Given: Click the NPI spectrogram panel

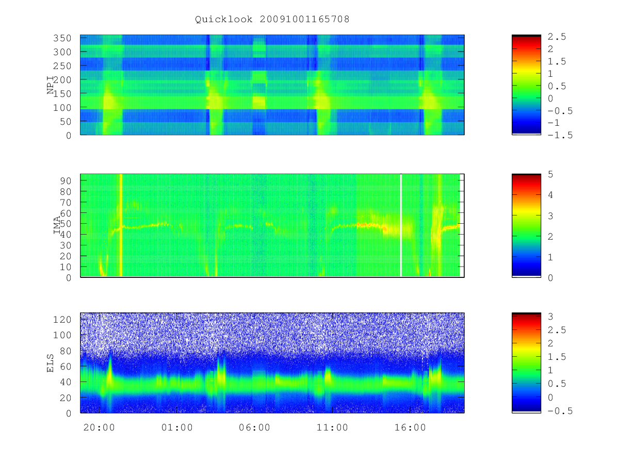Looking at the screenshot, I should pos(272,85).
